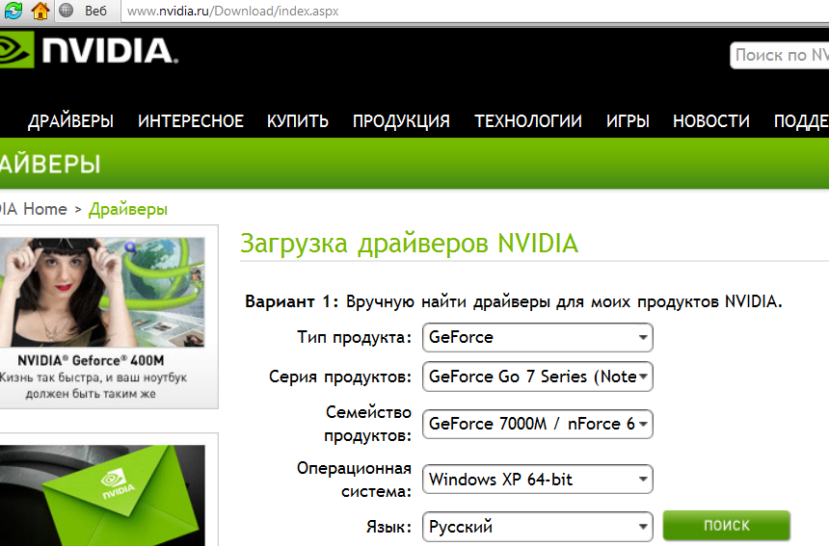Click the Загрузка драйверов NVIDIA heading
The height and width of the screenshot is (546, 829).
click(x=410, y=244)
